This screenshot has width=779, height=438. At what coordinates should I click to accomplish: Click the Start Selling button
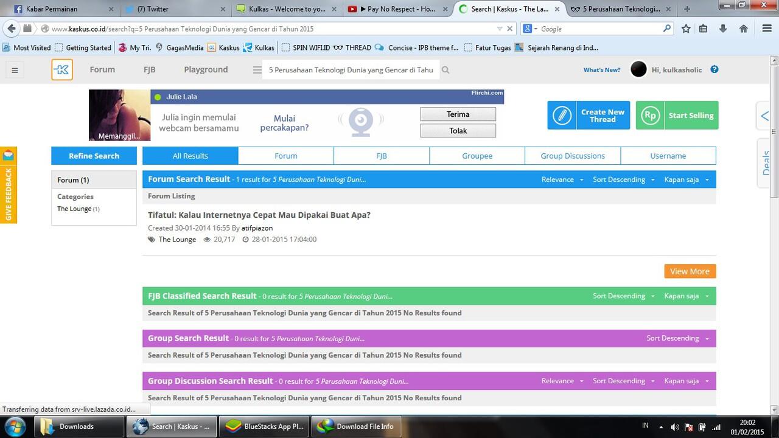pos(677,116)
